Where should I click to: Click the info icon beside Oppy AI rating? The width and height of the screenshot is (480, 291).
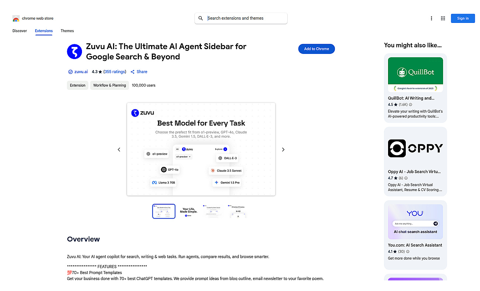point(406,178)
